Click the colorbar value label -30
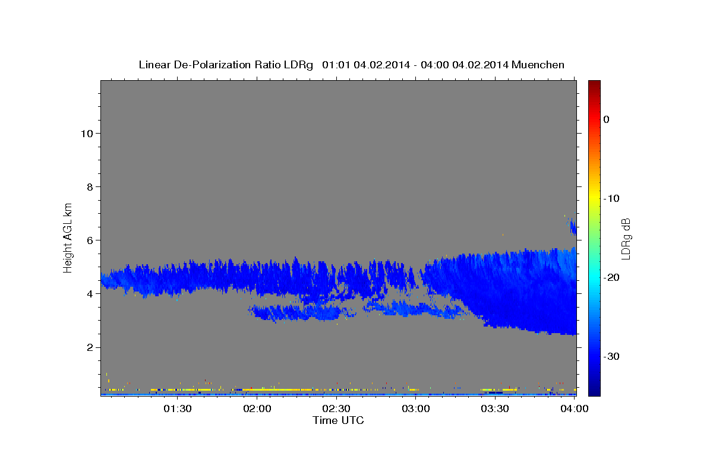The width and height of the screenshot is (713, 475). coord(611,356)
